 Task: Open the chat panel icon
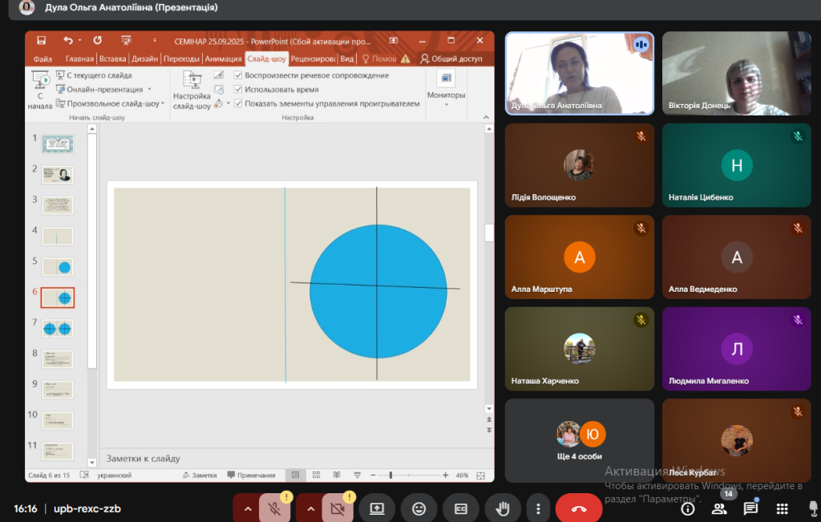pos(750,508)
